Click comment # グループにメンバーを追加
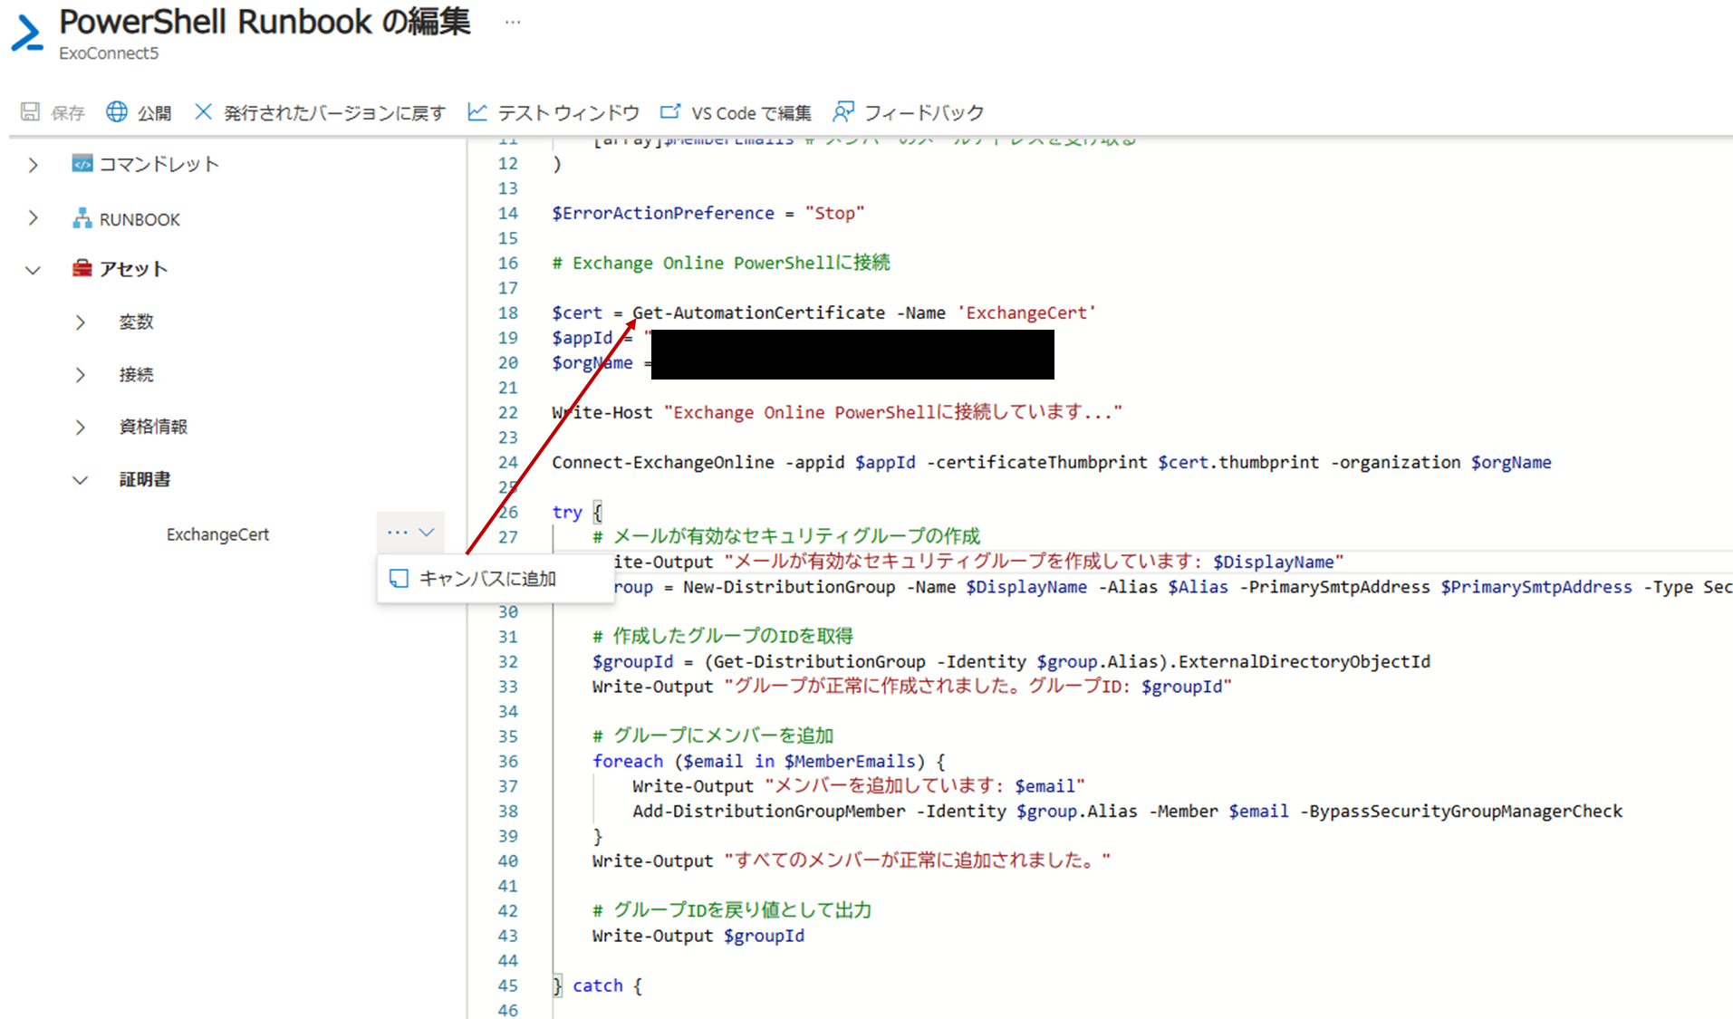 click(713, 735)
